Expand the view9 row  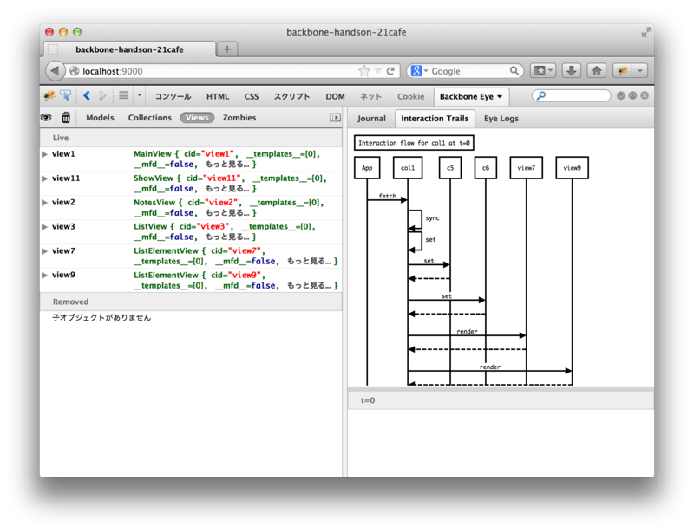pos(45,275)
